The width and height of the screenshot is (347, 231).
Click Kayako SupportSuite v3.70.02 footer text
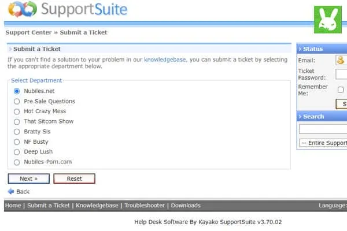240,222
